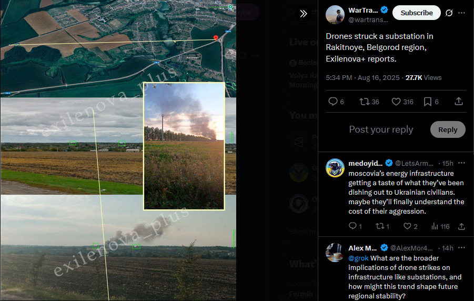
Task: Repost the main tweet with 36 reposts
Action: [364, 102]
